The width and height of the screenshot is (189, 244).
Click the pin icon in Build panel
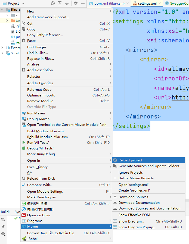click(x=3, y=227)
